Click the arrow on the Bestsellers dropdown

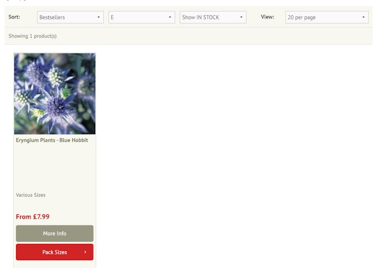tap(99, 17)
